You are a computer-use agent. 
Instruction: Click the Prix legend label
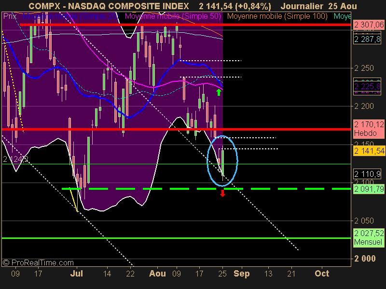tap(10, 16)
